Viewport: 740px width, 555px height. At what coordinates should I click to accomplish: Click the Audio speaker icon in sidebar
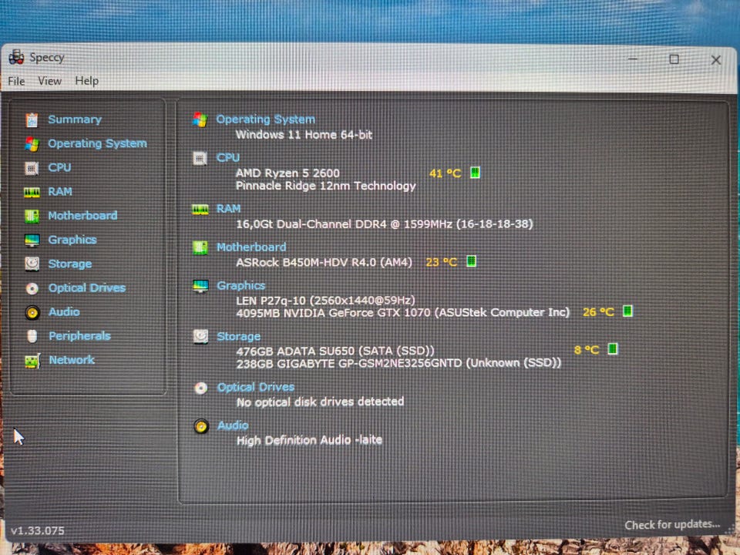32,312
